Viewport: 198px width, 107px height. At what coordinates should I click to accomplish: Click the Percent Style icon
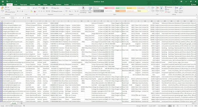(x=70, y=11)
